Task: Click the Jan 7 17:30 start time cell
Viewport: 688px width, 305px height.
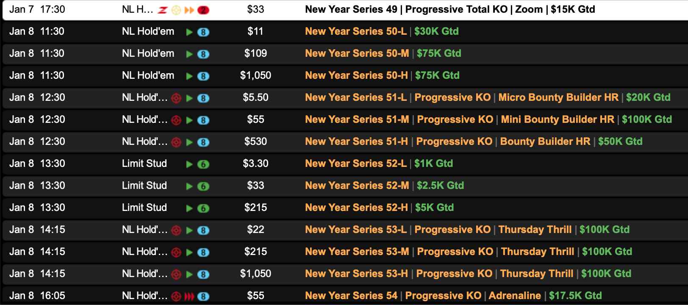Action: click(37, 9)
